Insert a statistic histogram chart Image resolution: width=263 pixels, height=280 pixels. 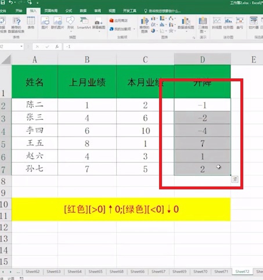point(163,24)
